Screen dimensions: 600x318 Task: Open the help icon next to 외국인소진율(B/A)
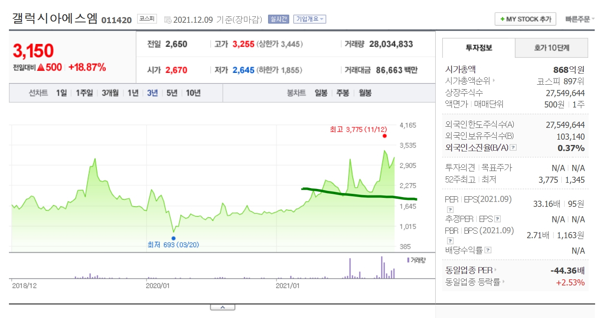(513, 148)
